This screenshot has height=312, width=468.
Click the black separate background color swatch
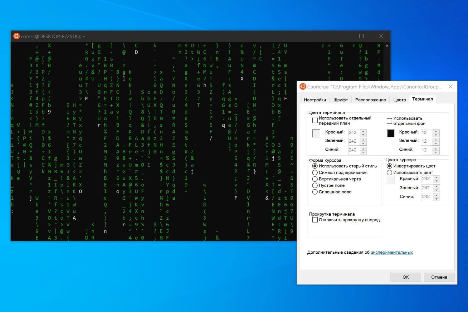click(391, 133)
